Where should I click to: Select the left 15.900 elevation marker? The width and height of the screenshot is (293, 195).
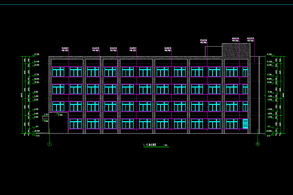[37, 54]
